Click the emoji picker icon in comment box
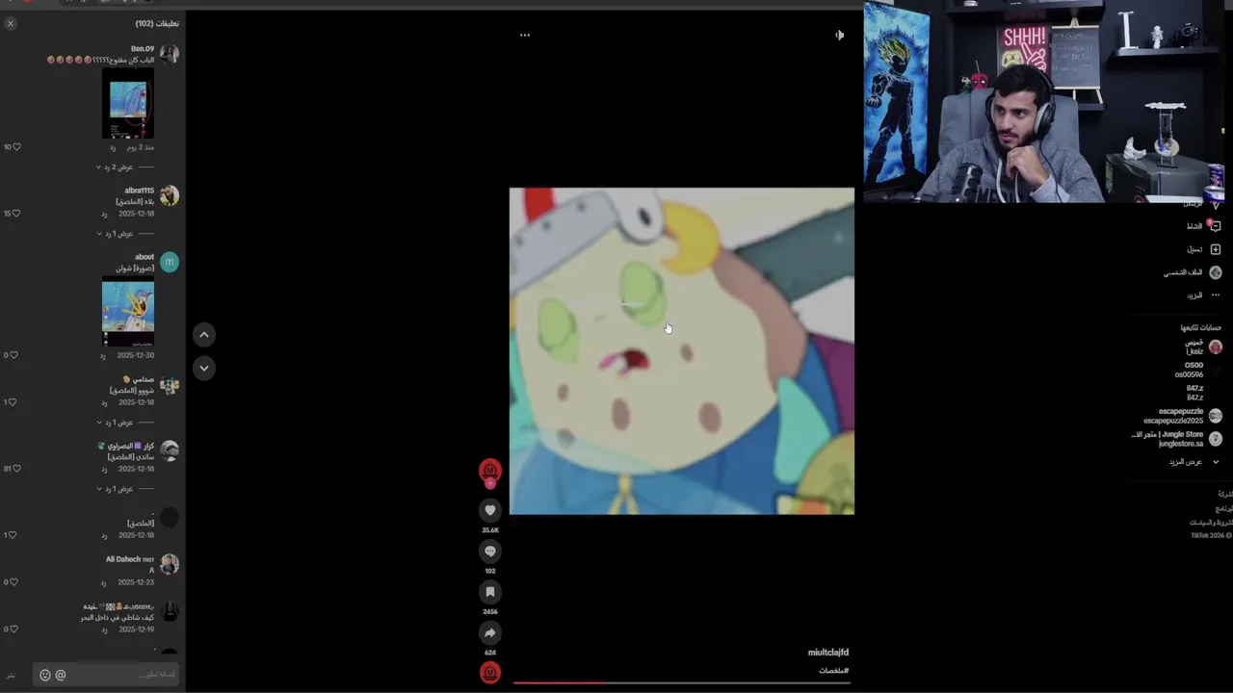The height and width of the screenshot is (693, 1233). pyautogui.click(x=44, y=675)
